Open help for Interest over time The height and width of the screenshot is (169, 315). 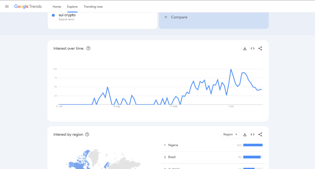88,48
